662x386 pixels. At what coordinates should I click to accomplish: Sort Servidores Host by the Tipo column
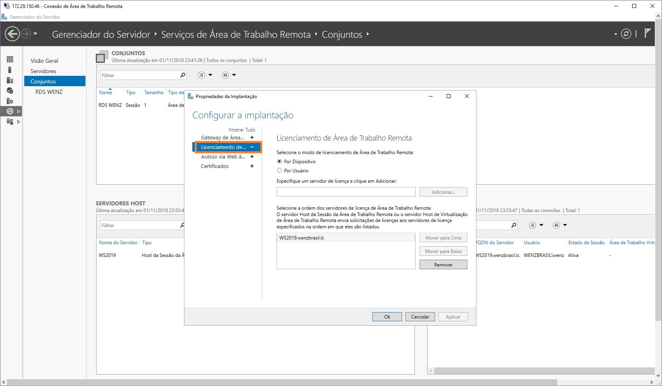(x=147, y=243)
